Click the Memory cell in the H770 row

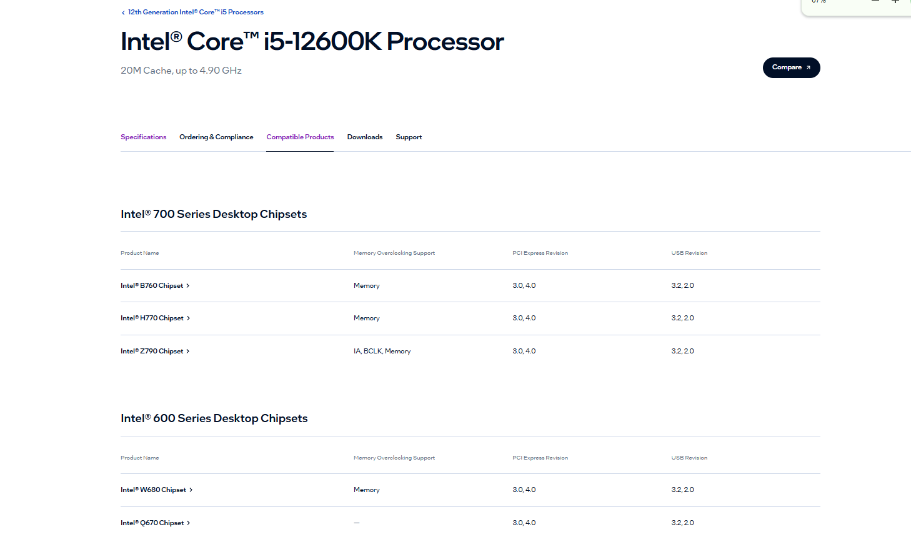367,318
